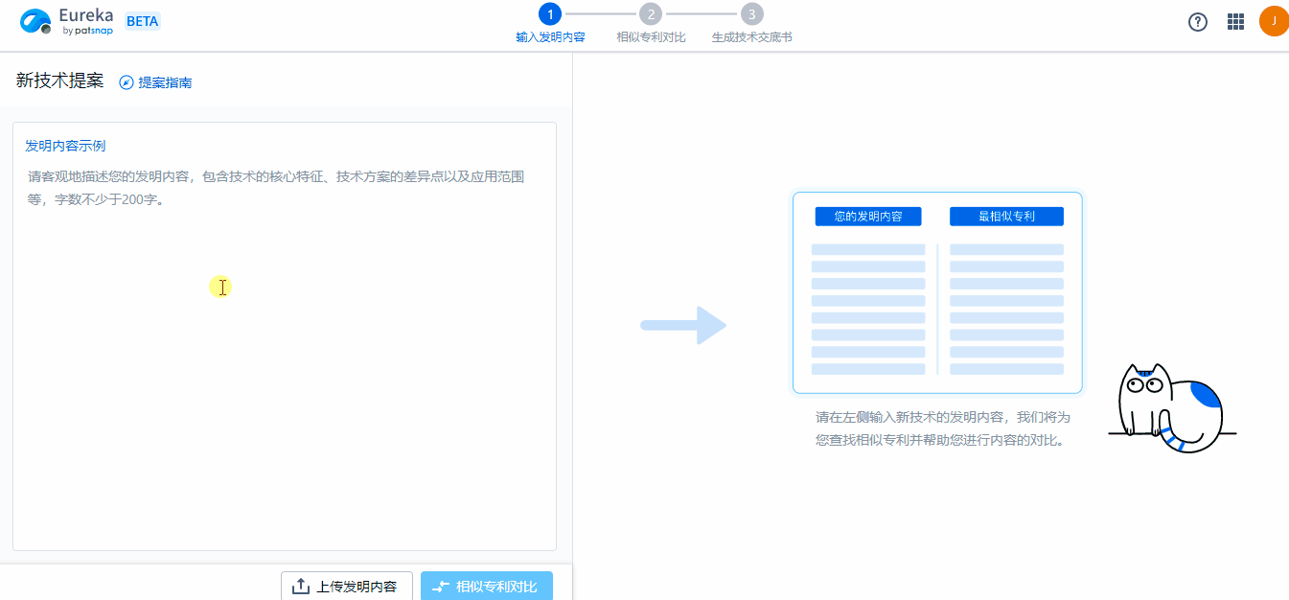The width and height of the screenshot is (1289, 600).
Task: Open the 提案指南 guide link
Action: pyautogui.click(x=163, y=82)
